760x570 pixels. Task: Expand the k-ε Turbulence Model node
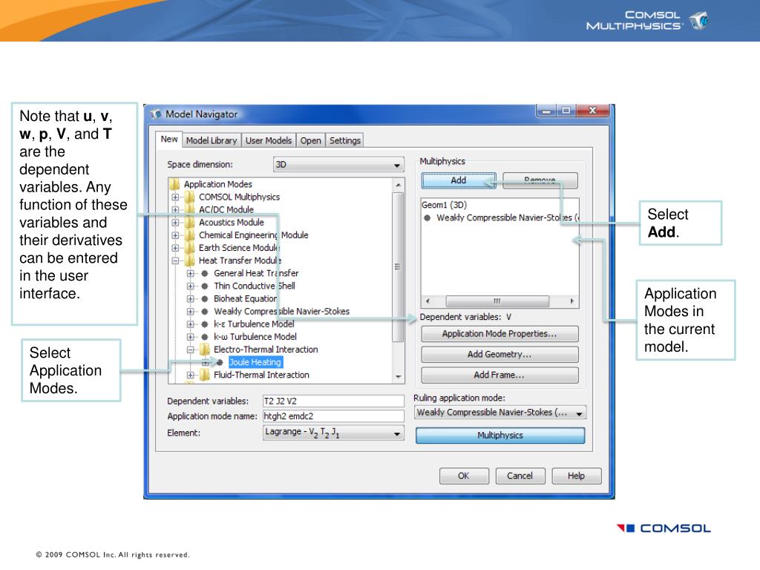[190, 324]
